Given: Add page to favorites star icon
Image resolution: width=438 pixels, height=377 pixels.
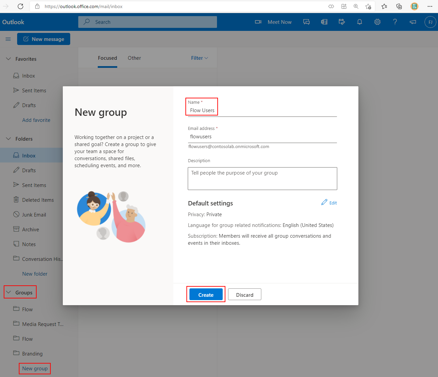Looking at the screenshot, I should (x=368, y=6).
